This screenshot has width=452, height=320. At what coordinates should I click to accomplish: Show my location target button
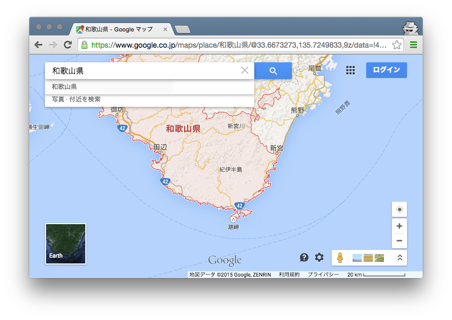click(399, 209)
